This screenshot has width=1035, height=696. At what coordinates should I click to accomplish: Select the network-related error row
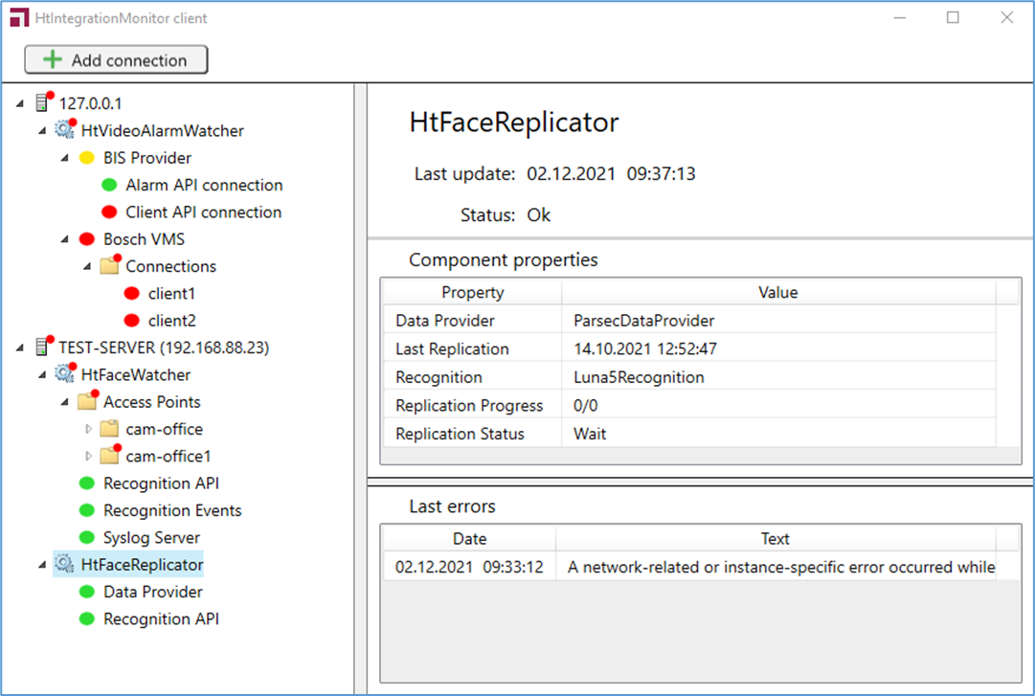point(689,567)
